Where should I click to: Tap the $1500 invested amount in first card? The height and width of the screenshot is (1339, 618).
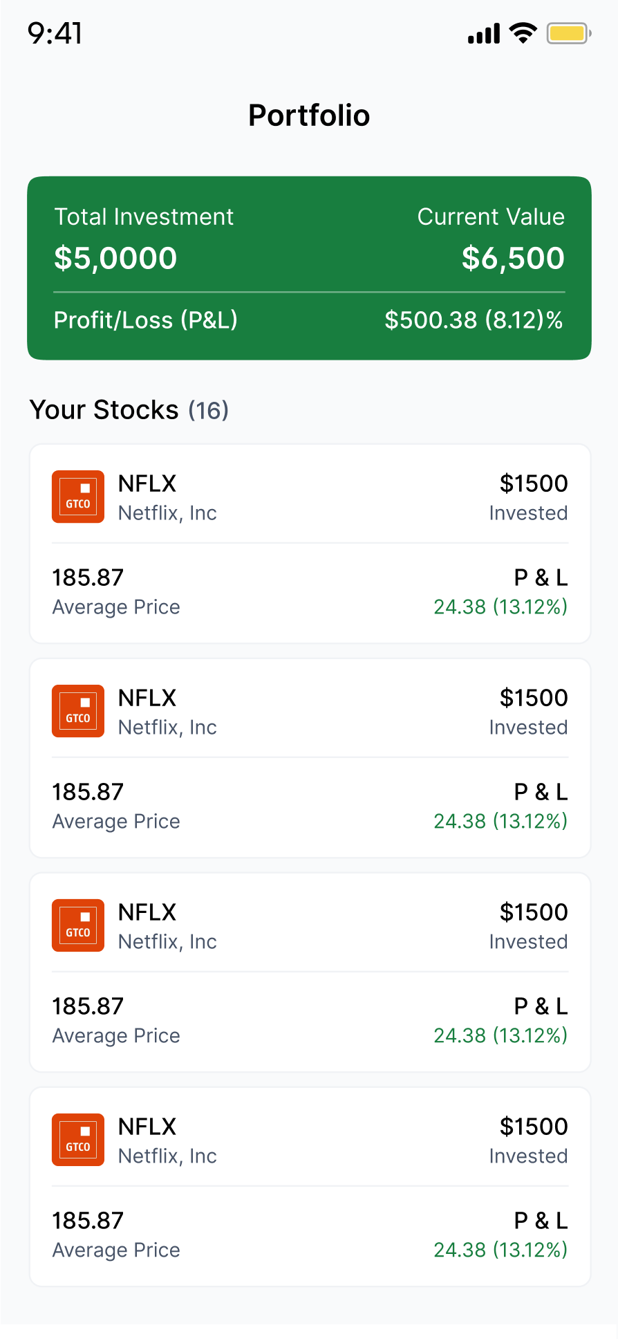pyautogui.click(x=534, y=483)
